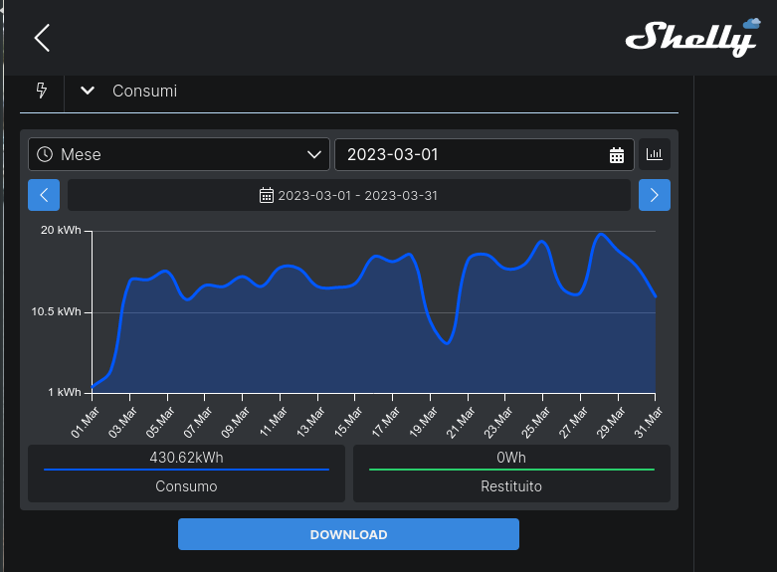This screenshot has height=572, width=777.
Task: Click the green Restituito legend line
Action: click(511, 470)
